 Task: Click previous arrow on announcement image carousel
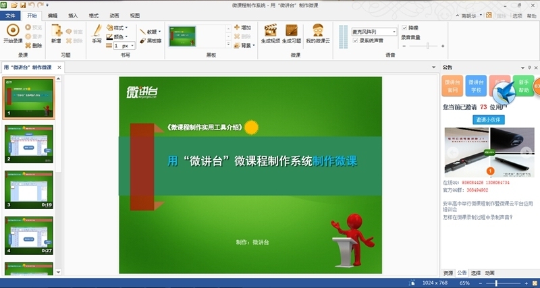452,152
